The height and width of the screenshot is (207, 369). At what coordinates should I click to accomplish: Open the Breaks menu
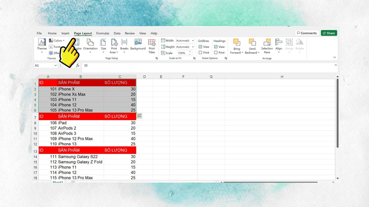(124, 46)
